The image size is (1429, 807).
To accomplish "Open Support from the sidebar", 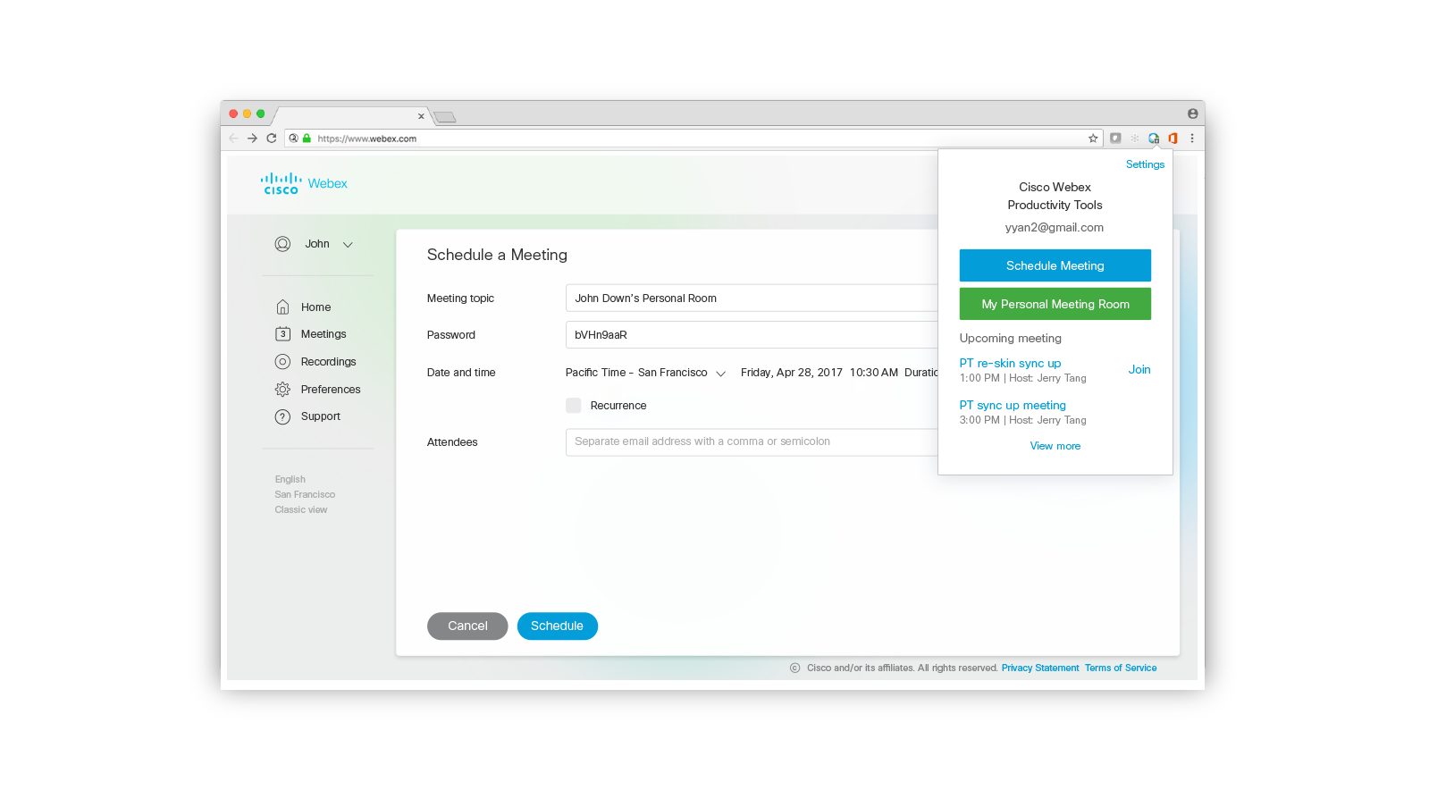I will (x=321, y=416).
